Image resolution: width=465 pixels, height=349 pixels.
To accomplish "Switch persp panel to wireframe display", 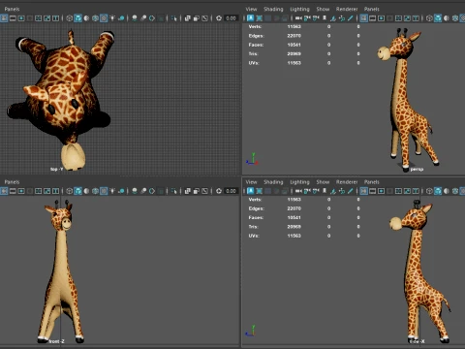I will tap(429, 18).
